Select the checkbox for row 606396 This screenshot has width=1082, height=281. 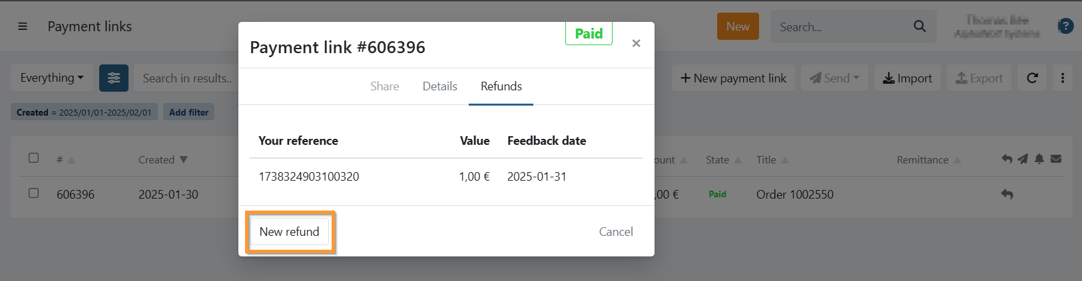tap(34, 193)
